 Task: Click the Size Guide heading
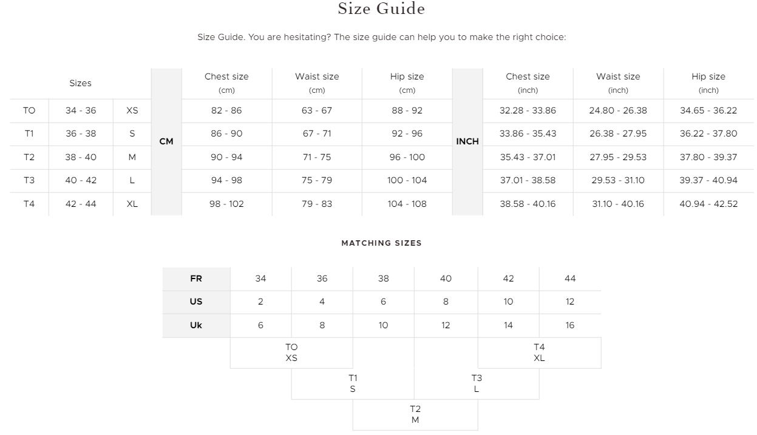click(381, 9)
